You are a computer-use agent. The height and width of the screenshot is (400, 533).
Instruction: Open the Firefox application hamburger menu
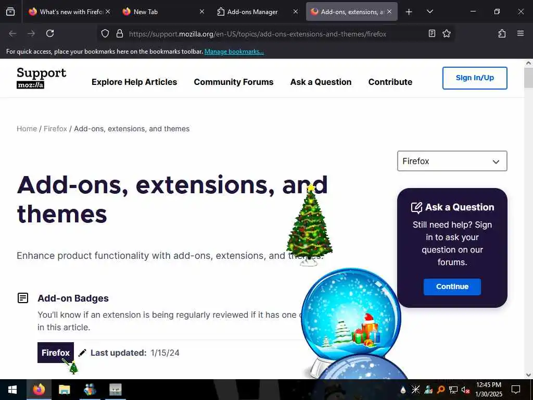coord(521,34)
